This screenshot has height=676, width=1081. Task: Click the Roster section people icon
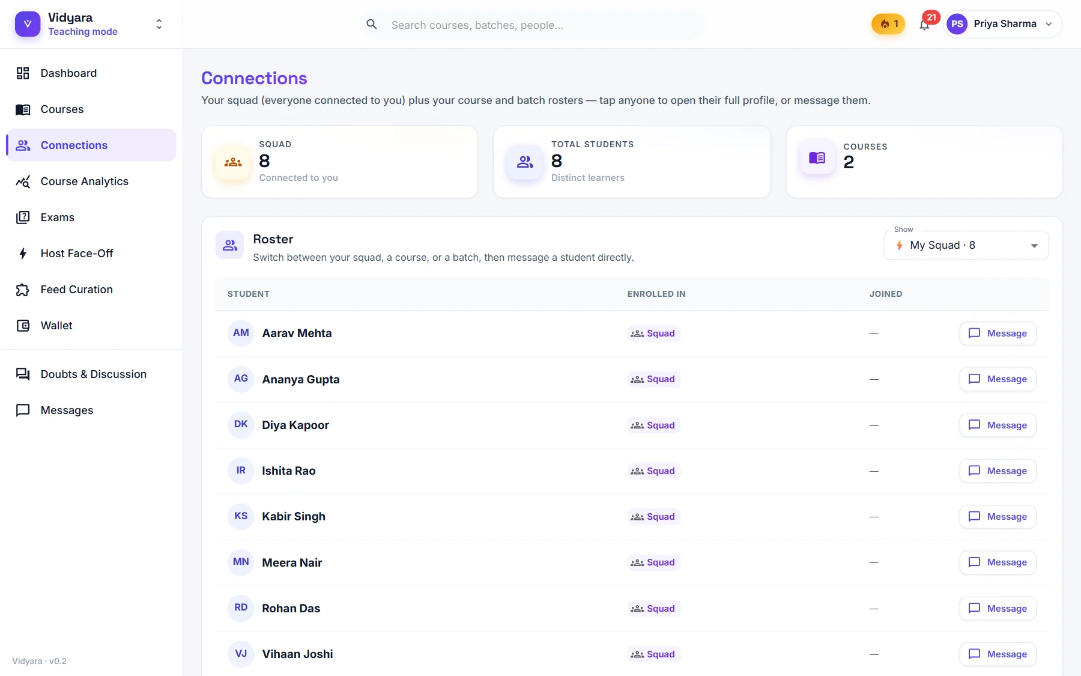pos(230,245)
